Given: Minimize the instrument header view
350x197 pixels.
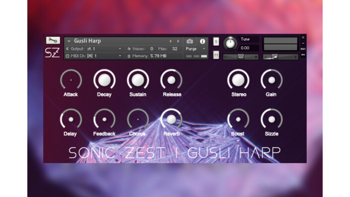Looking at the screenshot, I should 303,43.
